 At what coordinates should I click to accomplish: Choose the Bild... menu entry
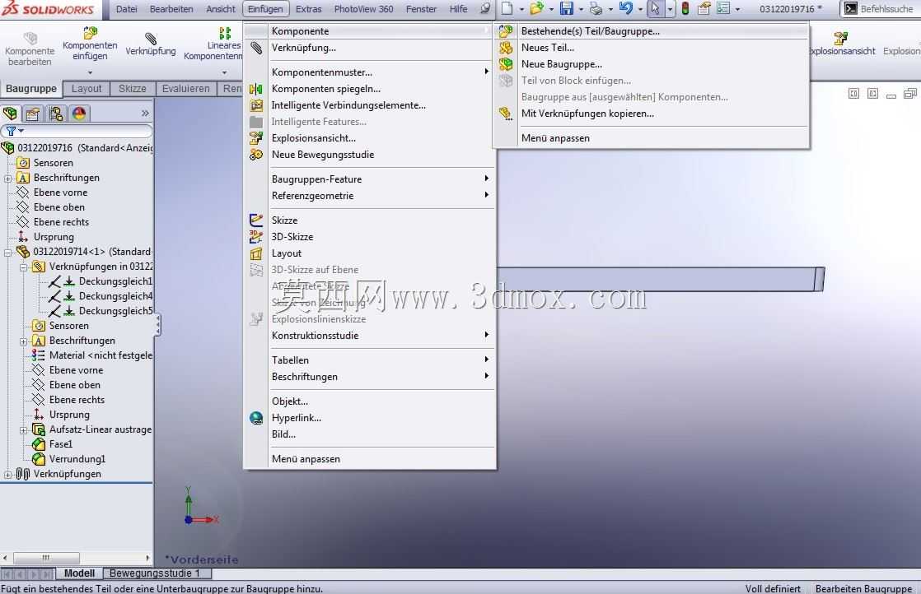tap(369, 434)
